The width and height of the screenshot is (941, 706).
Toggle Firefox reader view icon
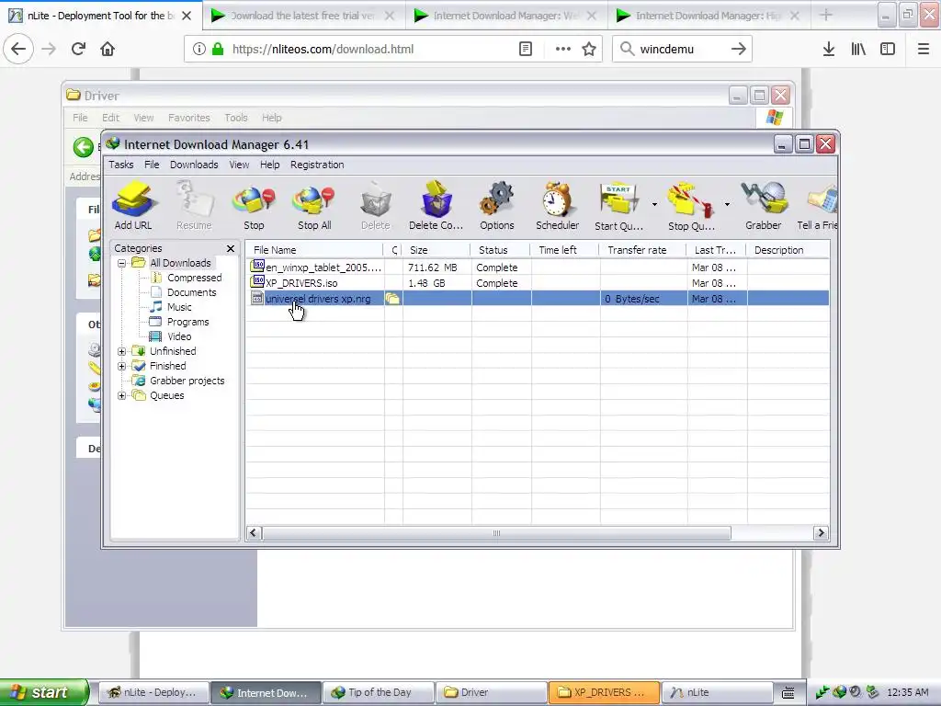[x=526, y=49]
